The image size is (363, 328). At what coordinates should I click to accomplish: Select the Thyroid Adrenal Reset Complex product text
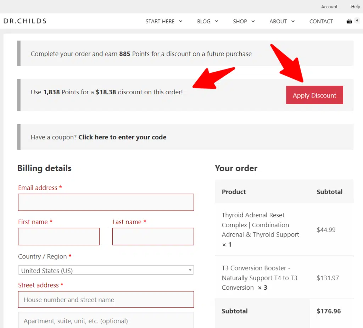260,229
